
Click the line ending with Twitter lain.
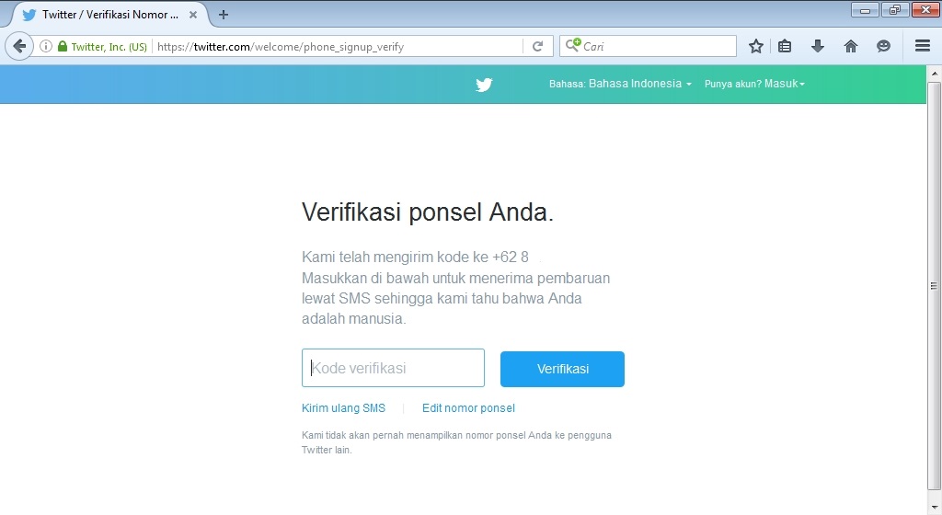tap(327, 450)
